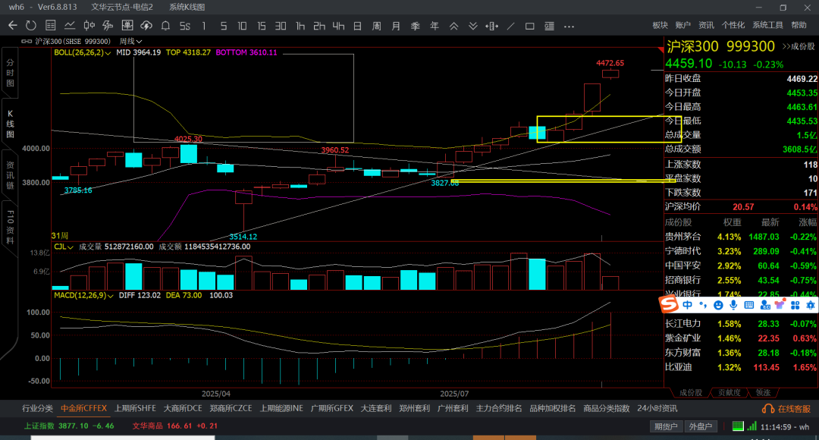Switch the chart to daily 日 period
819x440 pixels.
[357, 26]
